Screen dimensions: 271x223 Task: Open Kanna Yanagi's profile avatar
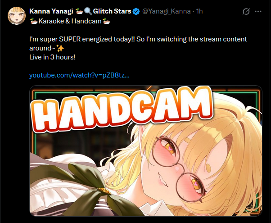click(x=17, y=16)
